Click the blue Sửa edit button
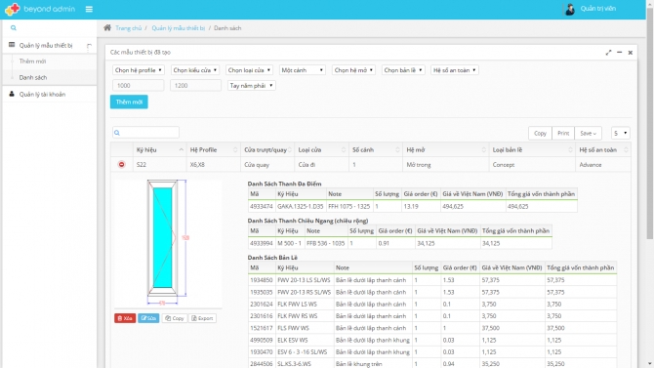Screen dimensions: 654x368 (x=148, y=318)
